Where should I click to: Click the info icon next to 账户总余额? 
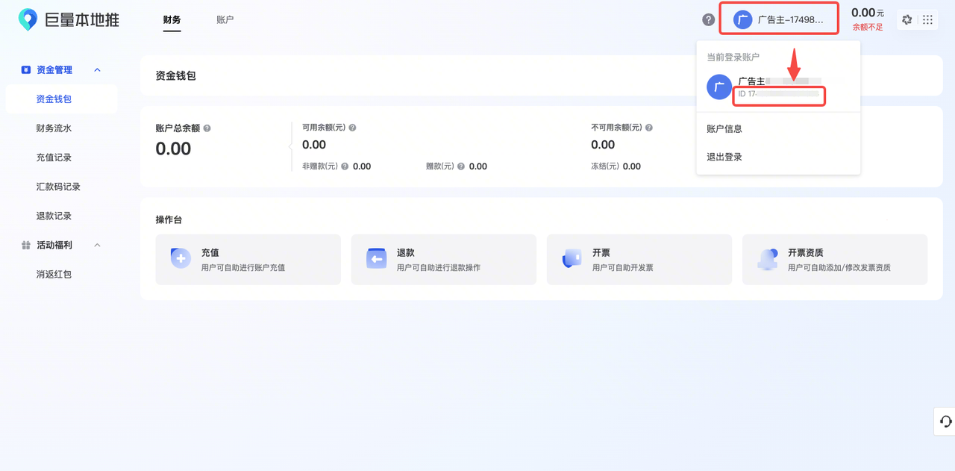coord(207,128)
